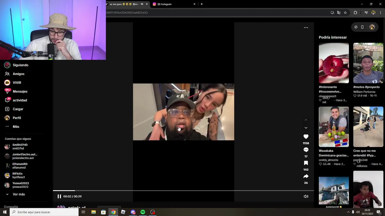Viewport: 385px width, 216px height.
Task: Open the three-dot video options menu
Action: coord(306,28)
